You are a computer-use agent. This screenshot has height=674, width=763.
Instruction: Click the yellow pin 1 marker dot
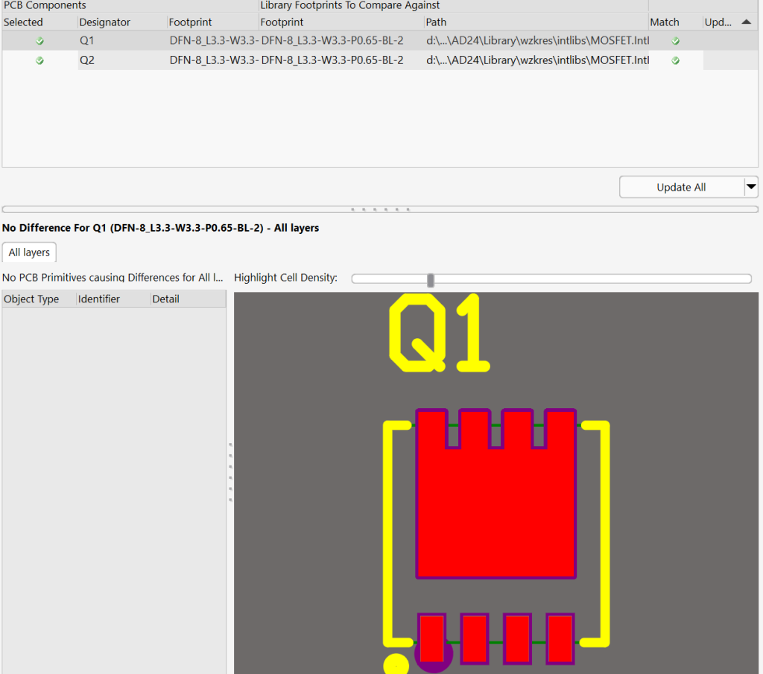coord(395,664)
